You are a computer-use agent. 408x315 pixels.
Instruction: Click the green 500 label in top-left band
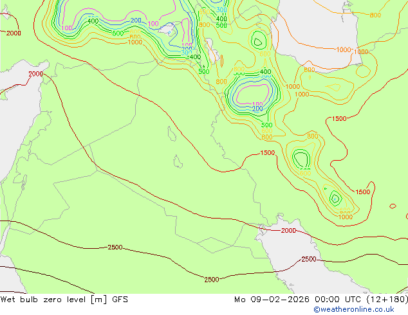[118, 33]
